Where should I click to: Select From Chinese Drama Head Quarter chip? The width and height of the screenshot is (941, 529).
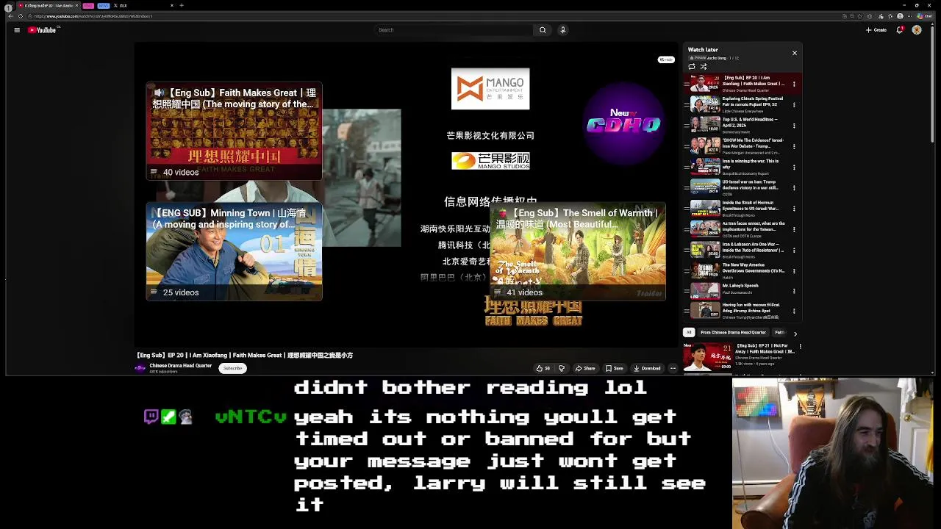[733, 333]
